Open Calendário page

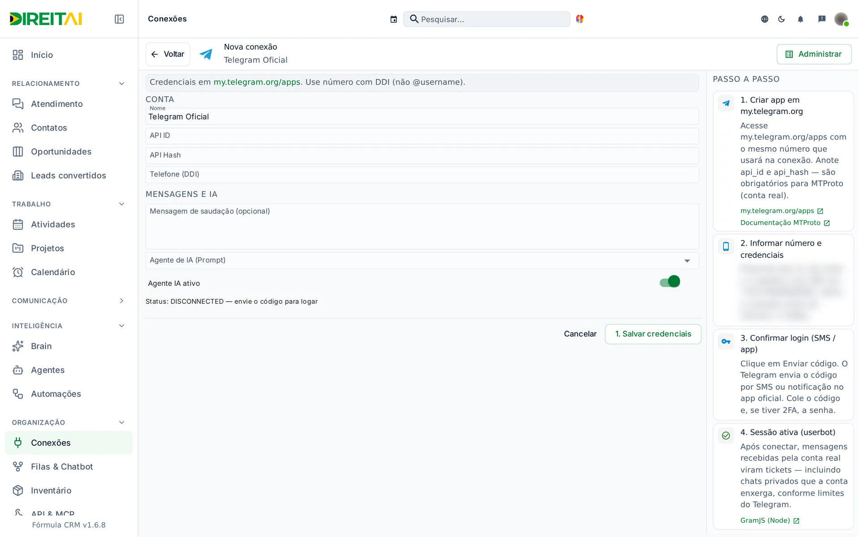69,272
